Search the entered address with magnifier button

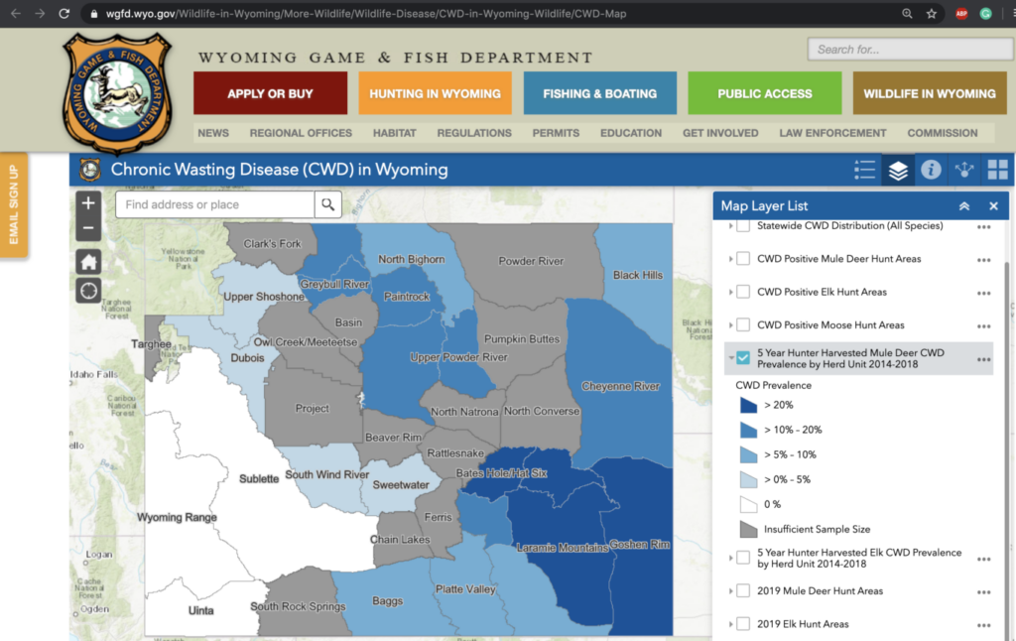tap(327, 204)
